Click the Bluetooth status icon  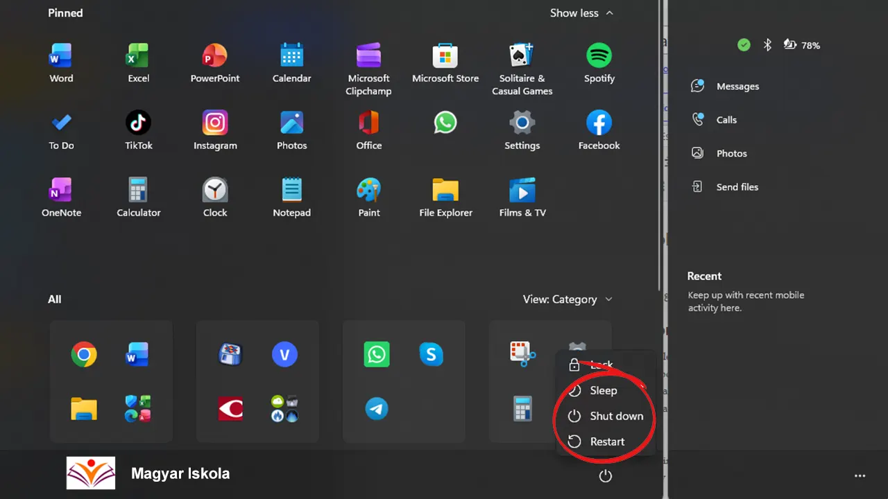coord(767,45)
